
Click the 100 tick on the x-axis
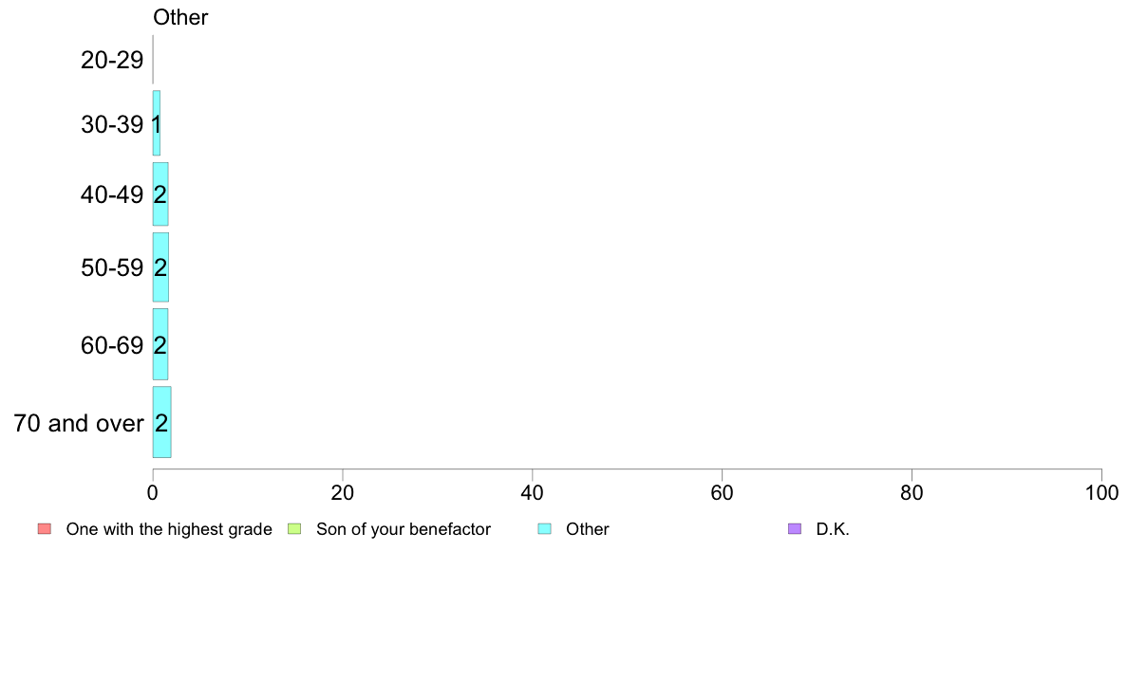(x=1101, y=492)
